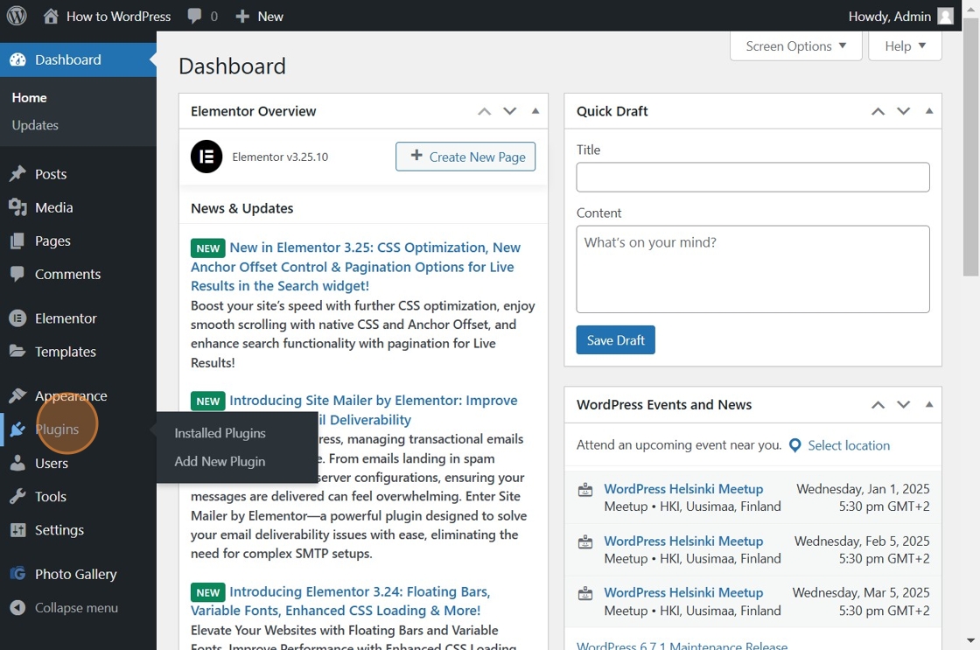Move Elementor Overview panel up

[485, 111]
